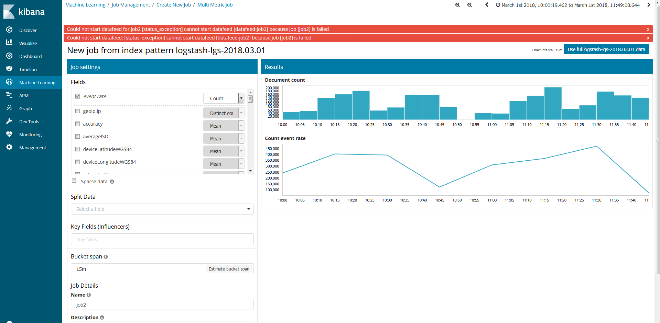Open Dev Tools menu label
Viewport: 660px width, 323px height.
click(29, 122)
